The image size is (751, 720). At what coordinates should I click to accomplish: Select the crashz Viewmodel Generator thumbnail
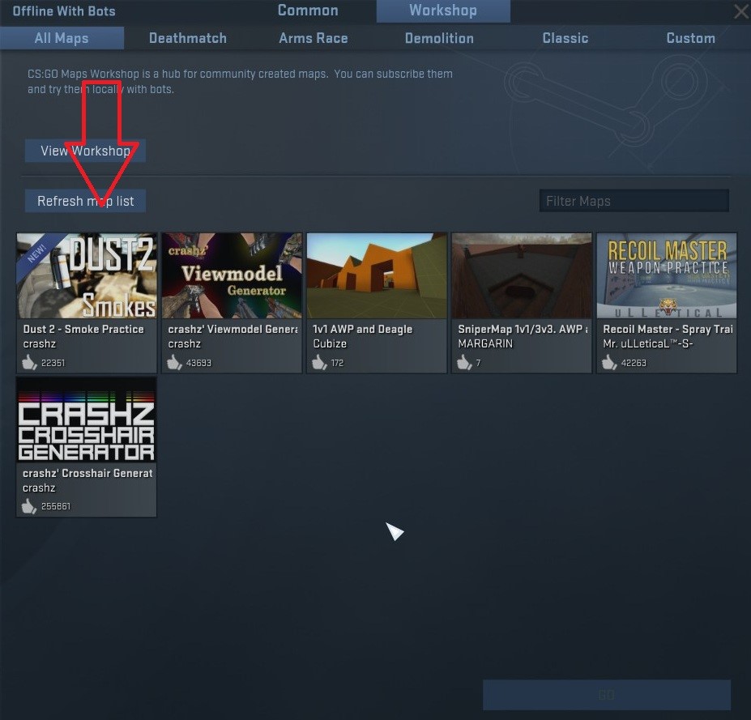click(x=232, y=275)
